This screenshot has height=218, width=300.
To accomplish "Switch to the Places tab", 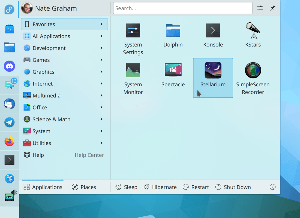I will 84,187.
